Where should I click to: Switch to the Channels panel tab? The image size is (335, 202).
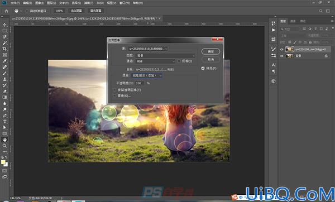(x=293, y=21)
